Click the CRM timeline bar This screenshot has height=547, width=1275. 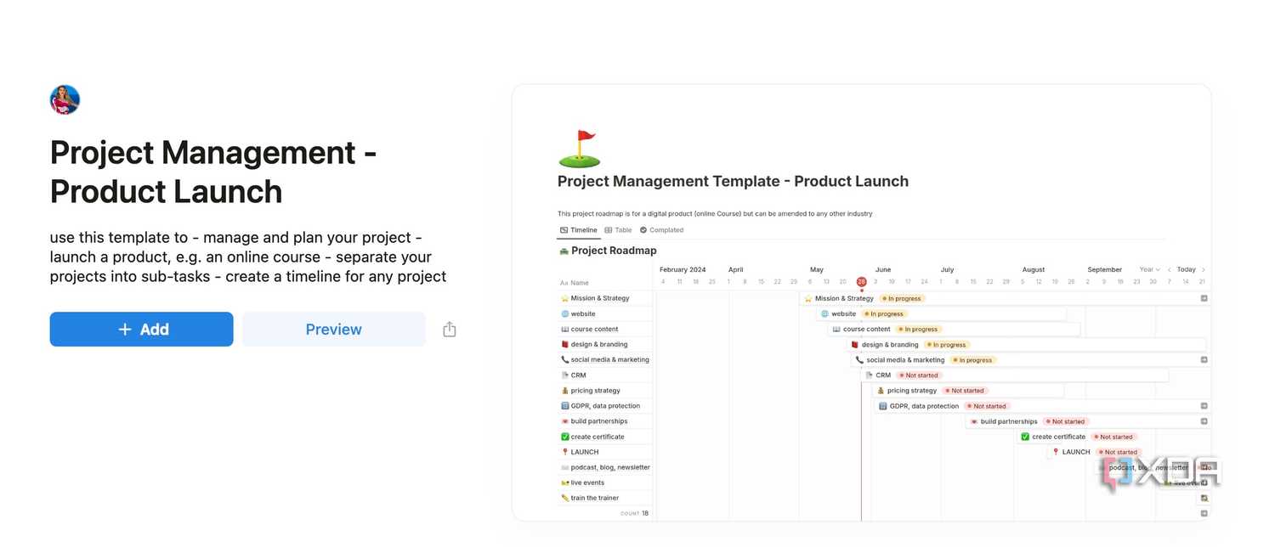1016,375
